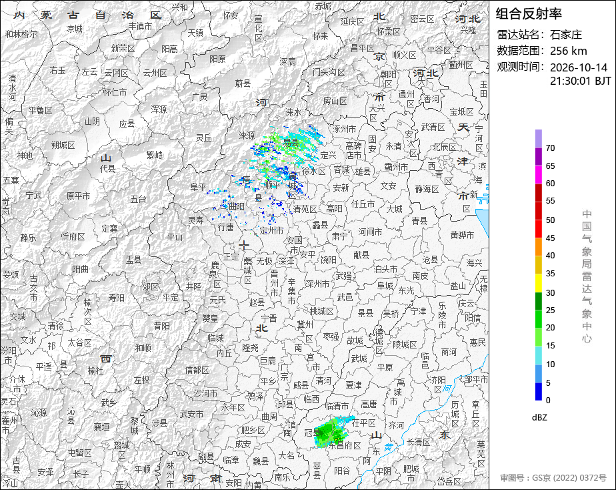Click the time stamp 21:30:01 BJT

(x=580, y=81)
